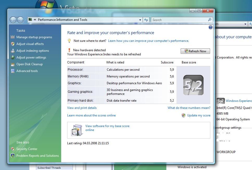Click the Update my score shield icon
The width and height of the screenshot is (252, 170).
[x=183, y=115]
